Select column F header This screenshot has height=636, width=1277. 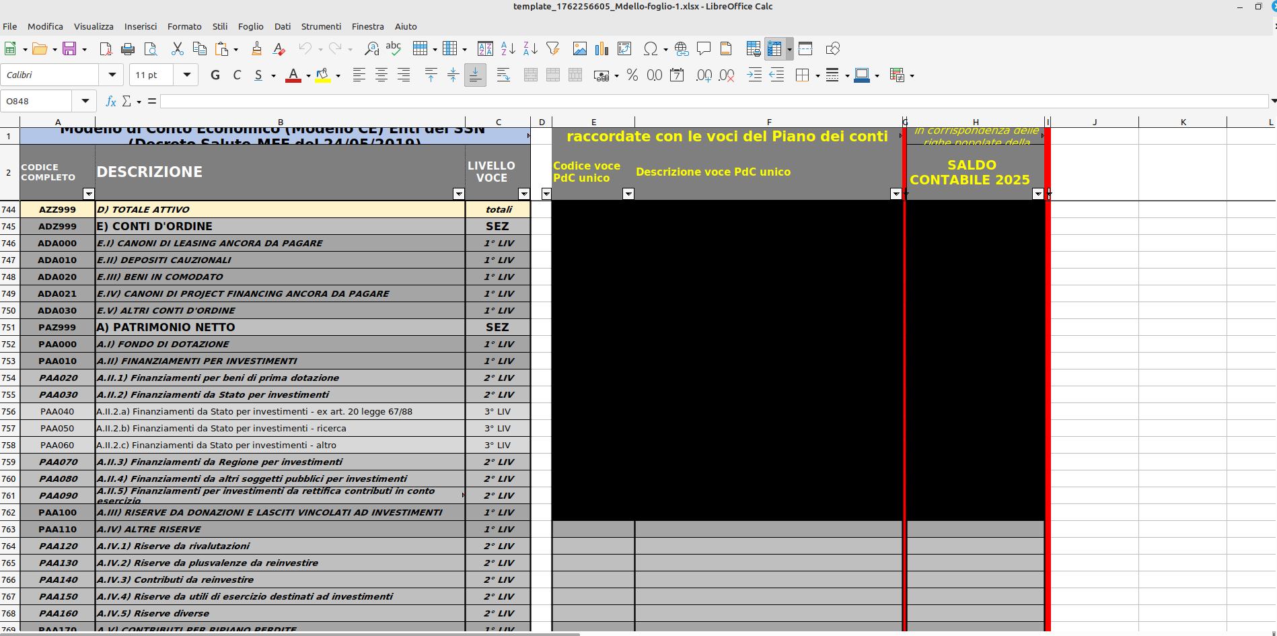[x=768, y=122]
